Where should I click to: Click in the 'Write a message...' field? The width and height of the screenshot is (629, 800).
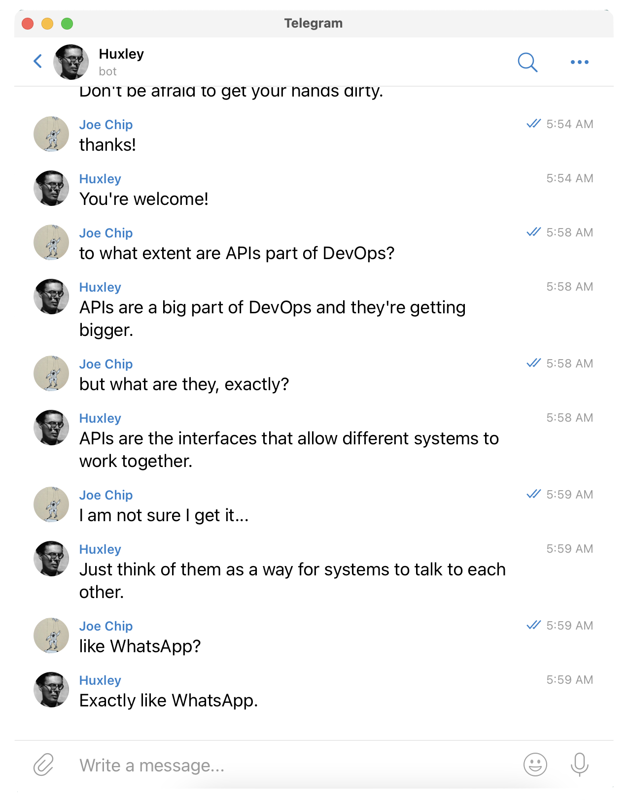[296, 765]
